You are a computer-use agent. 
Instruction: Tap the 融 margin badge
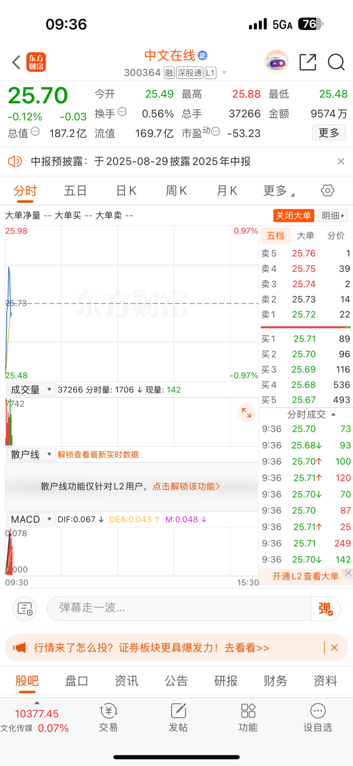[169, 73]
